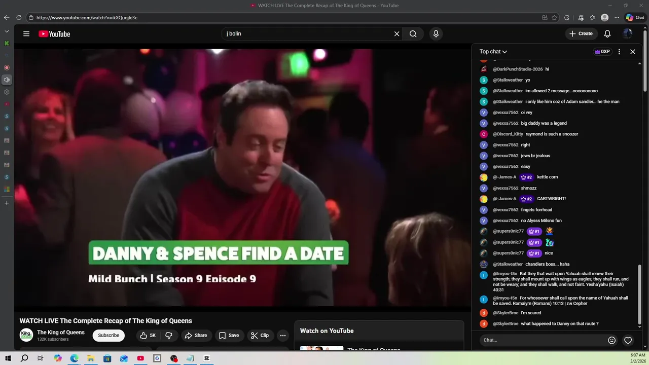Go to the YouTube home logo
The height and width of the screenshot is (365, 649).
click(54, 34)
